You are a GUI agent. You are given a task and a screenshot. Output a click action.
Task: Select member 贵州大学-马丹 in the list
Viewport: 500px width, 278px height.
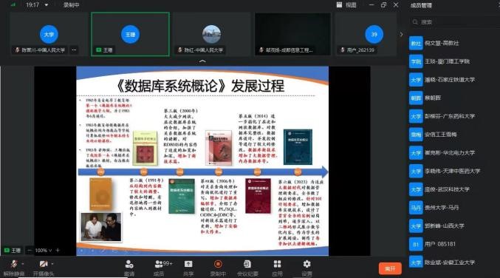click(x=454, y=208)
